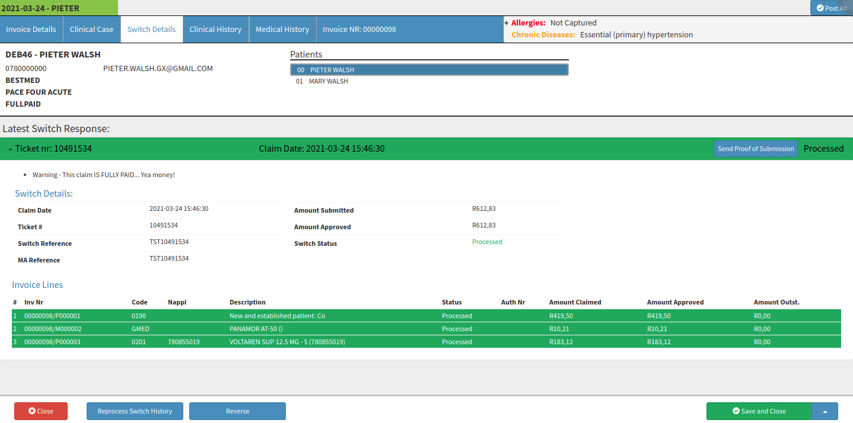
Task: Select invoice line 00000098/P000001
Action: [426, 316]
